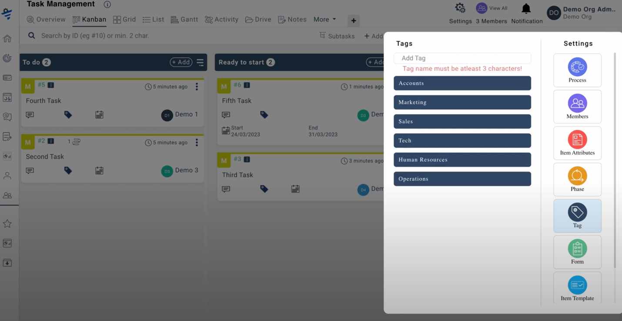Switch to the List tab
622x321 pixels.
click(x=153, y=20)
